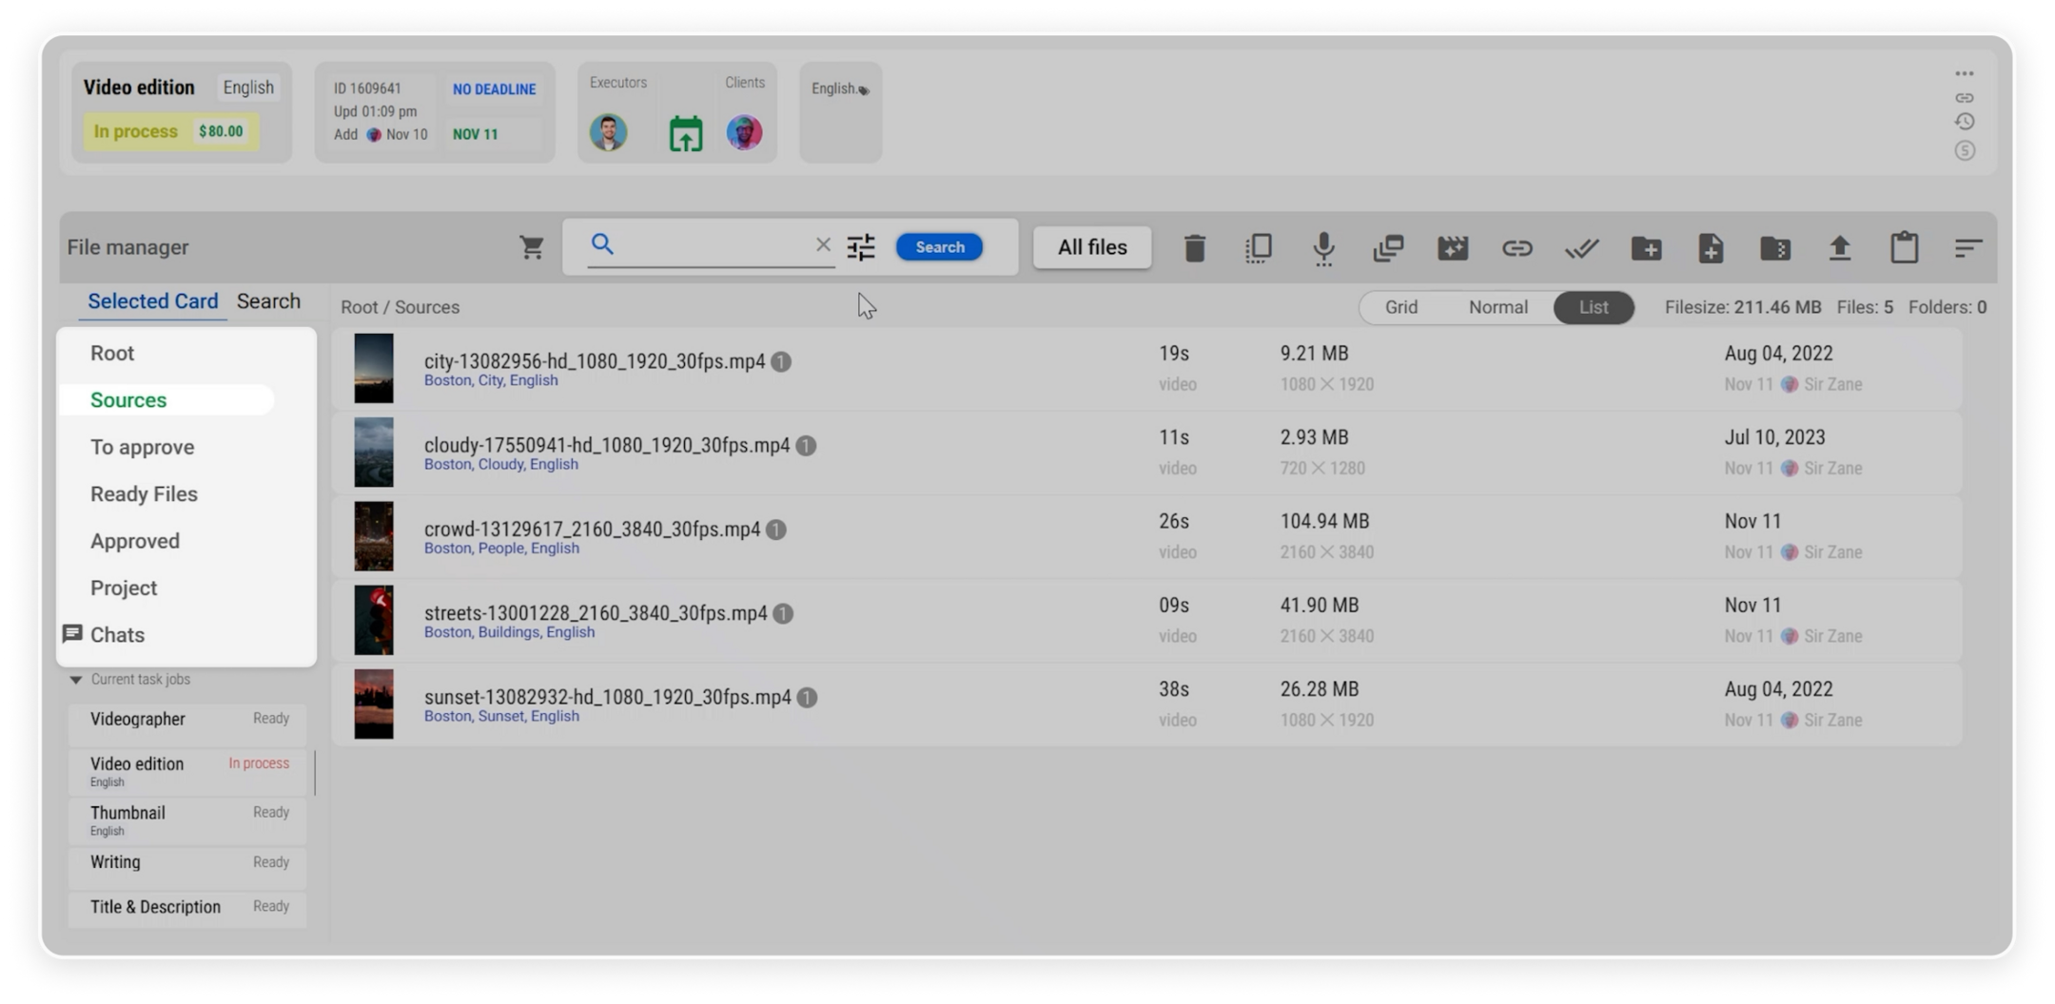The height and width of the screenshot is (1004, 2055).
Task: Switch to Grid view mode
Action: coord(1400,307)
